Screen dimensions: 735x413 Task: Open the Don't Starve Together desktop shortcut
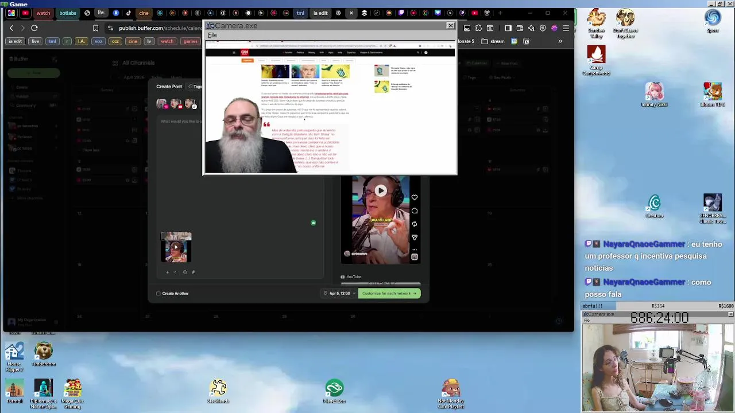[x=625, y=24]
